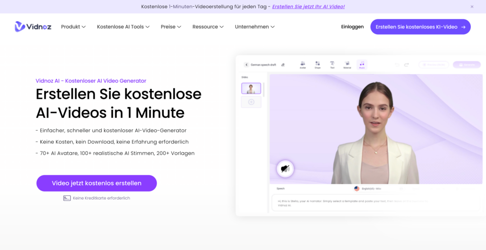Select the Avatar tool in editor
Viewport: 486px width, 250px height.
tap(302, 65)
